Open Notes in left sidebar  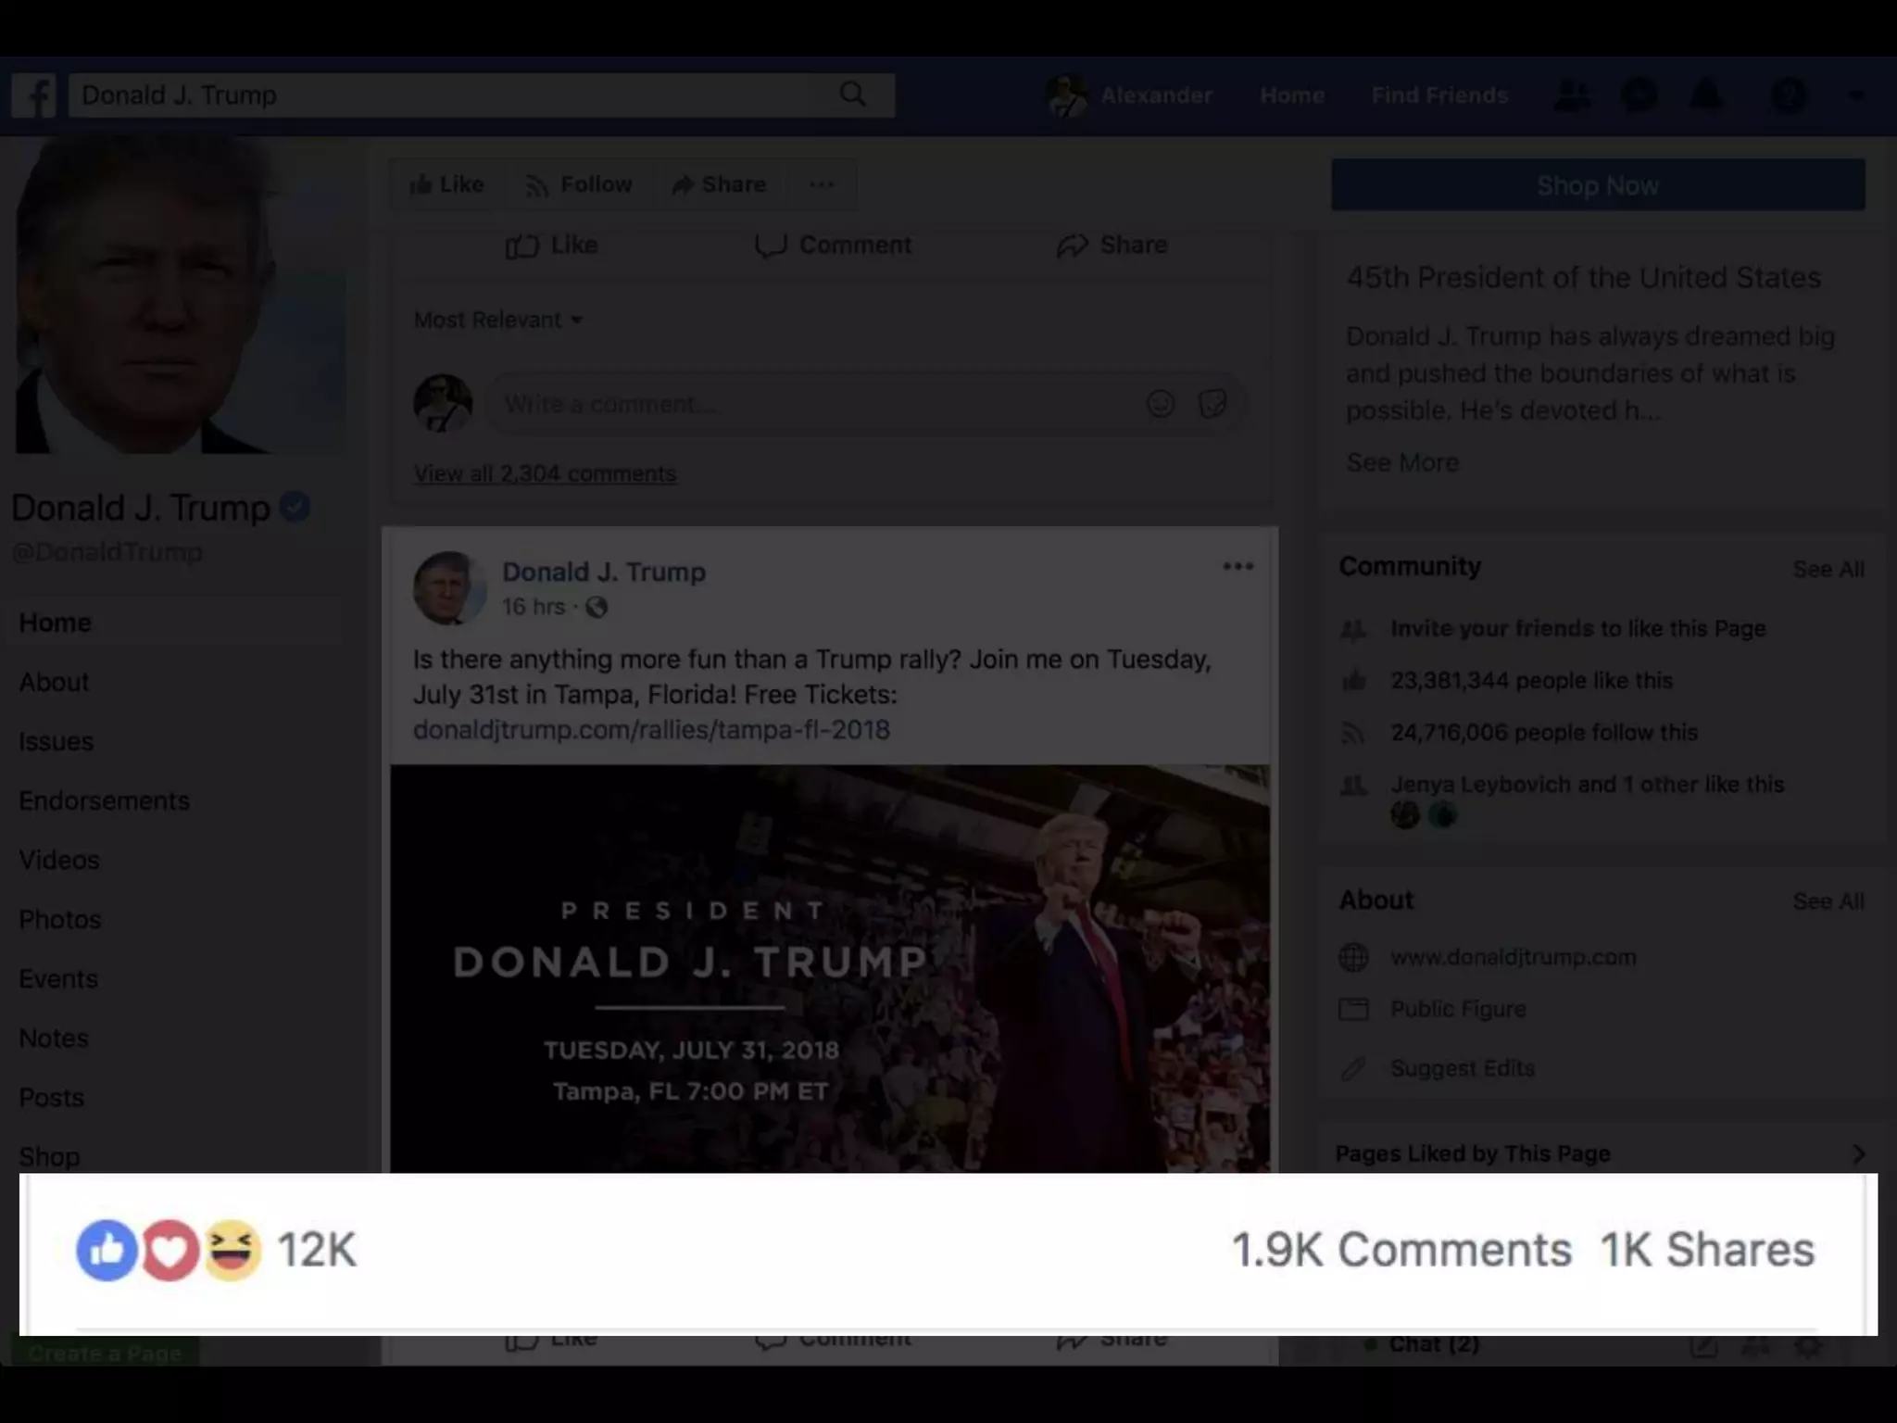point(54,1038)
